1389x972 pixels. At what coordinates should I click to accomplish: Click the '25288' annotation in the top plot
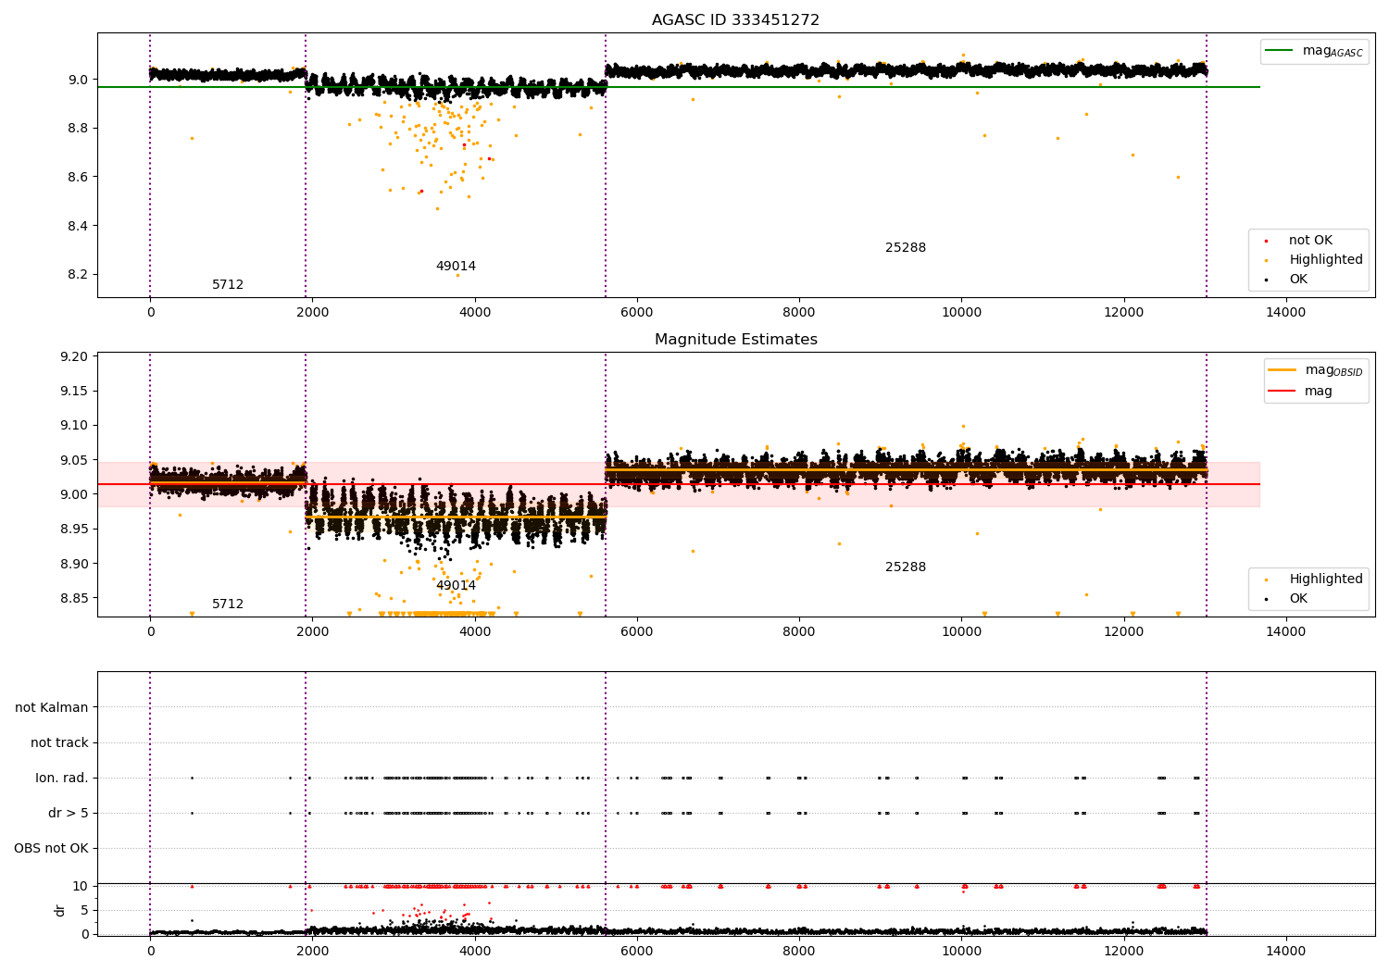point(906,248)
